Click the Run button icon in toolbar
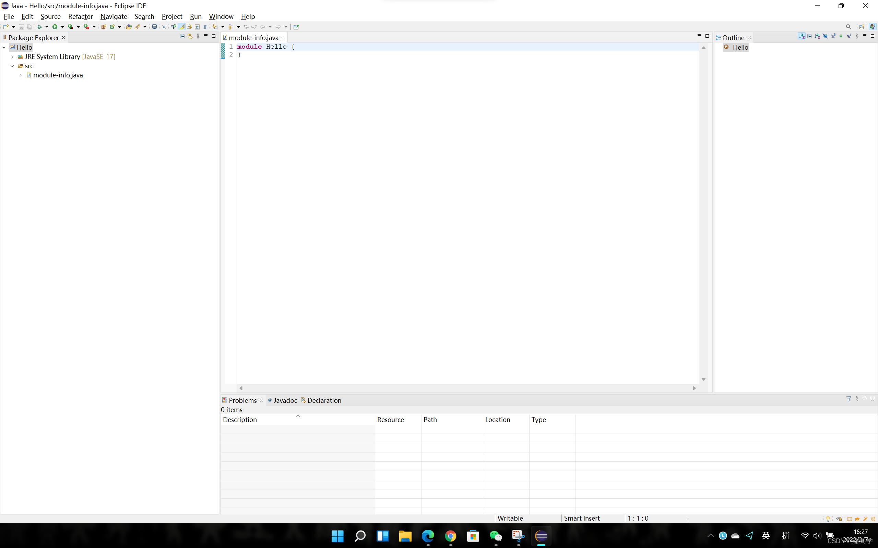This screenshot has width=878, height=548. tap(54, 26)
